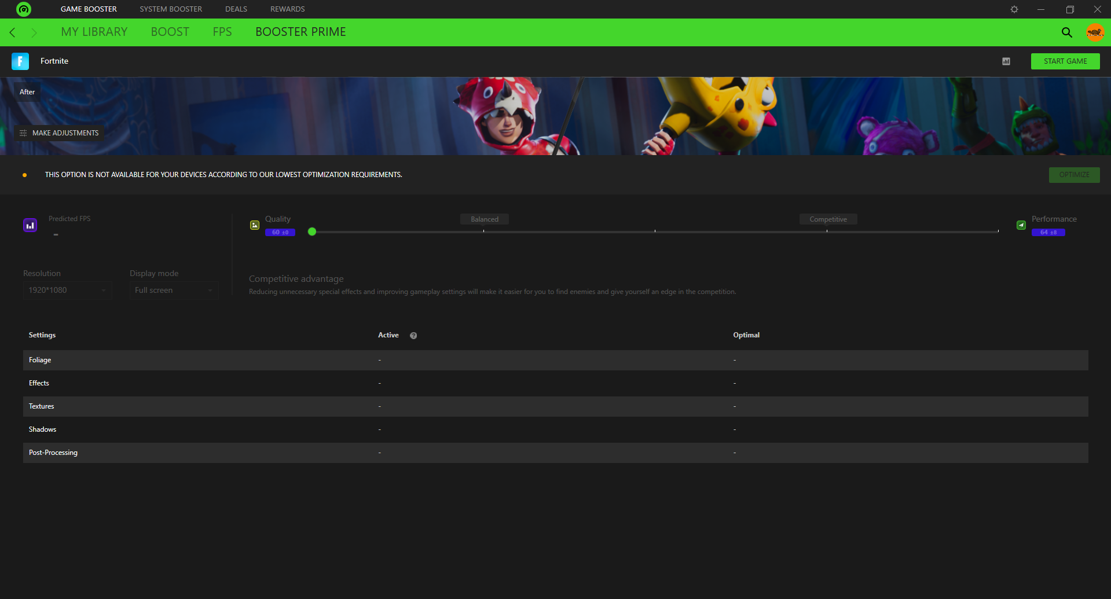Open search with magnifier icon
1111x599 pixels.
1066,32
